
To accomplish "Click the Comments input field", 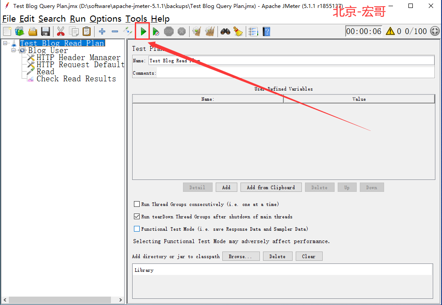I will 295,73.
